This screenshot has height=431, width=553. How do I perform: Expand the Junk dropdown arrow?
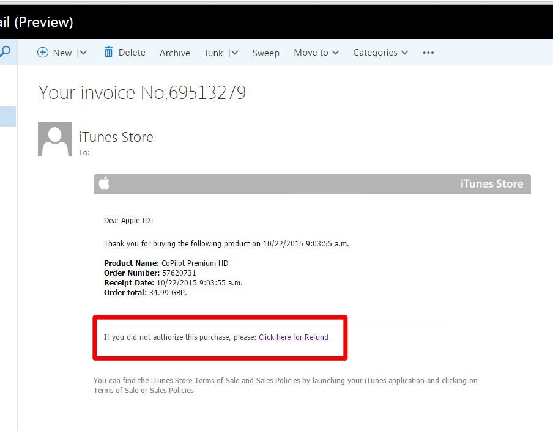234,53
